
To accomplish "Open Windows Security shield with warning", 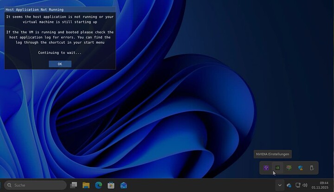I will tap(301, 167).
